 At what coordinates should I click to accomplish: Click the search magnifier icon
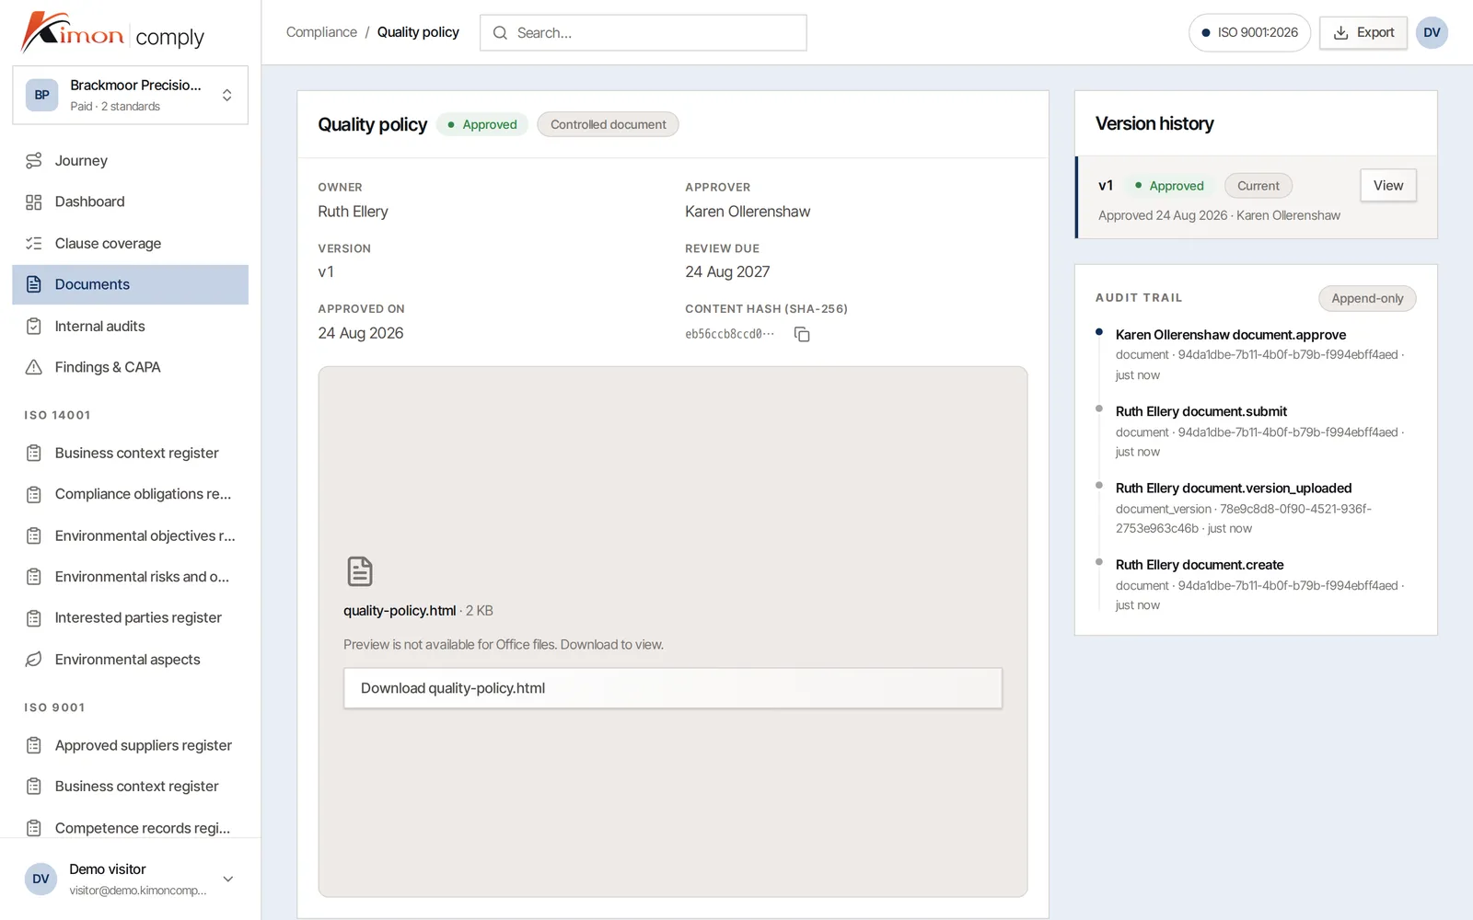click(x=500, y=33)
